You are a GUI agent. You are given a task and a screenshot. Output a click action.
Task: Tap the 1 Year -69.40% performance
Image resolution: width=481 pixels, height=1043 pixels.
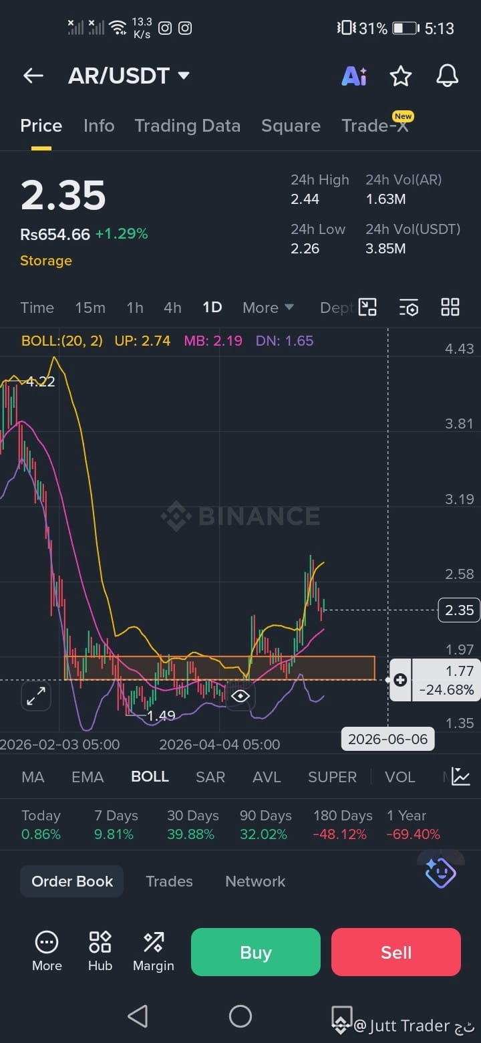[413, 825]
